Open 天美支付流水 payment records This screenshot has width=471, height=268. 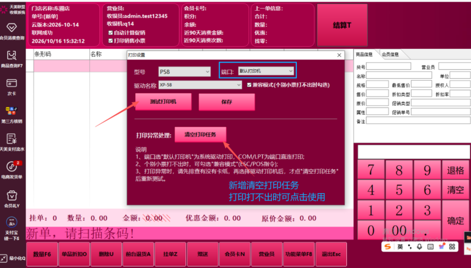click(12, 143)
